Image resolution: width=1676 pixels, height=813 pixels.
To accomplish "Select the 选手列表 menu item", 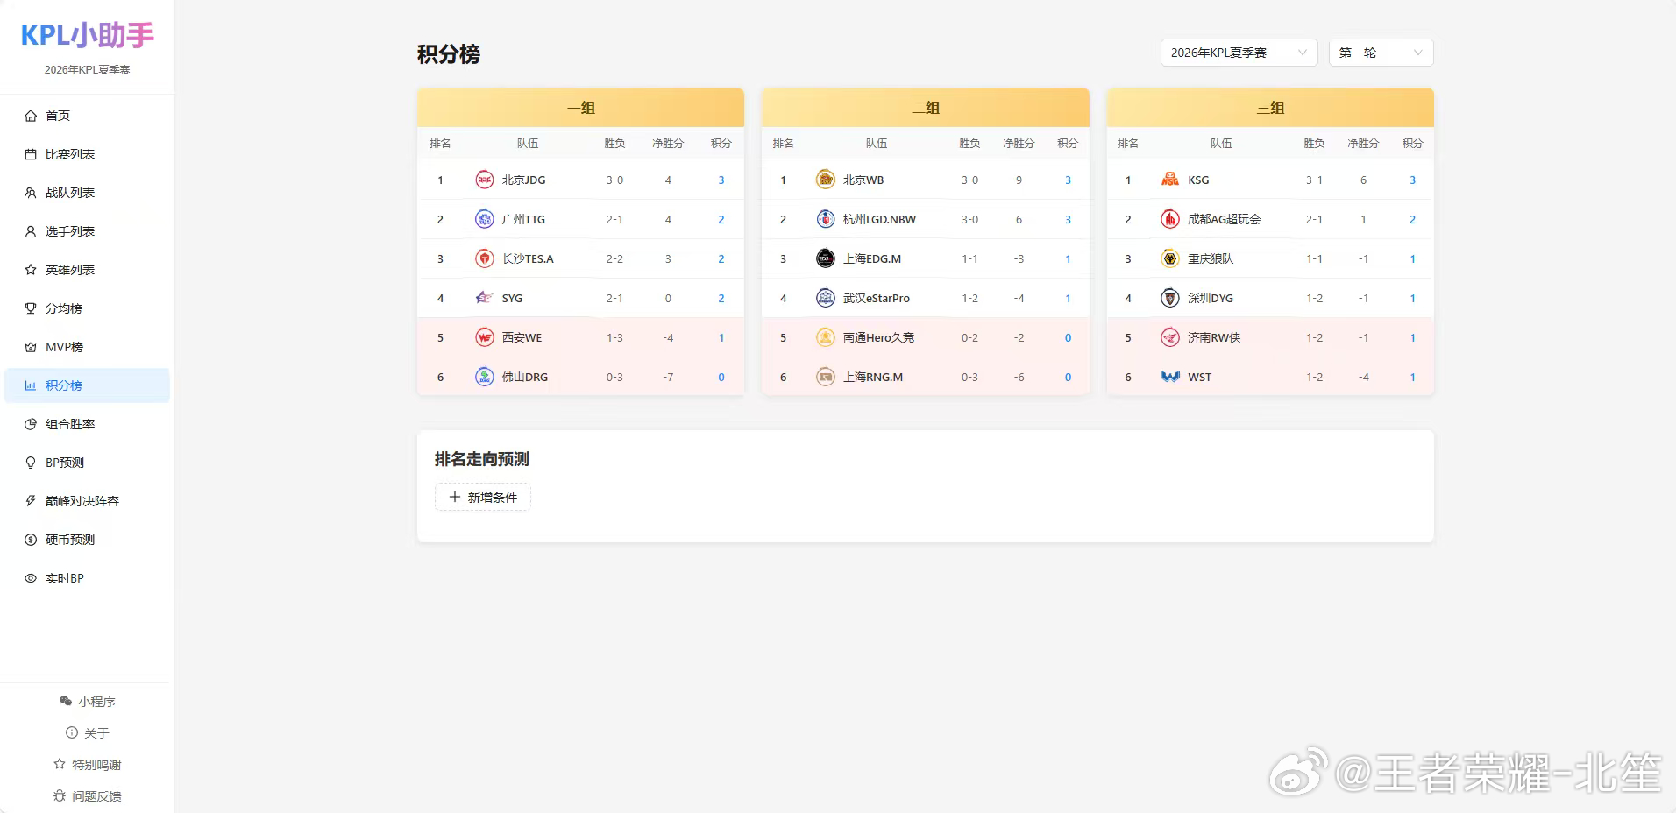I will [x=87, y=231].
